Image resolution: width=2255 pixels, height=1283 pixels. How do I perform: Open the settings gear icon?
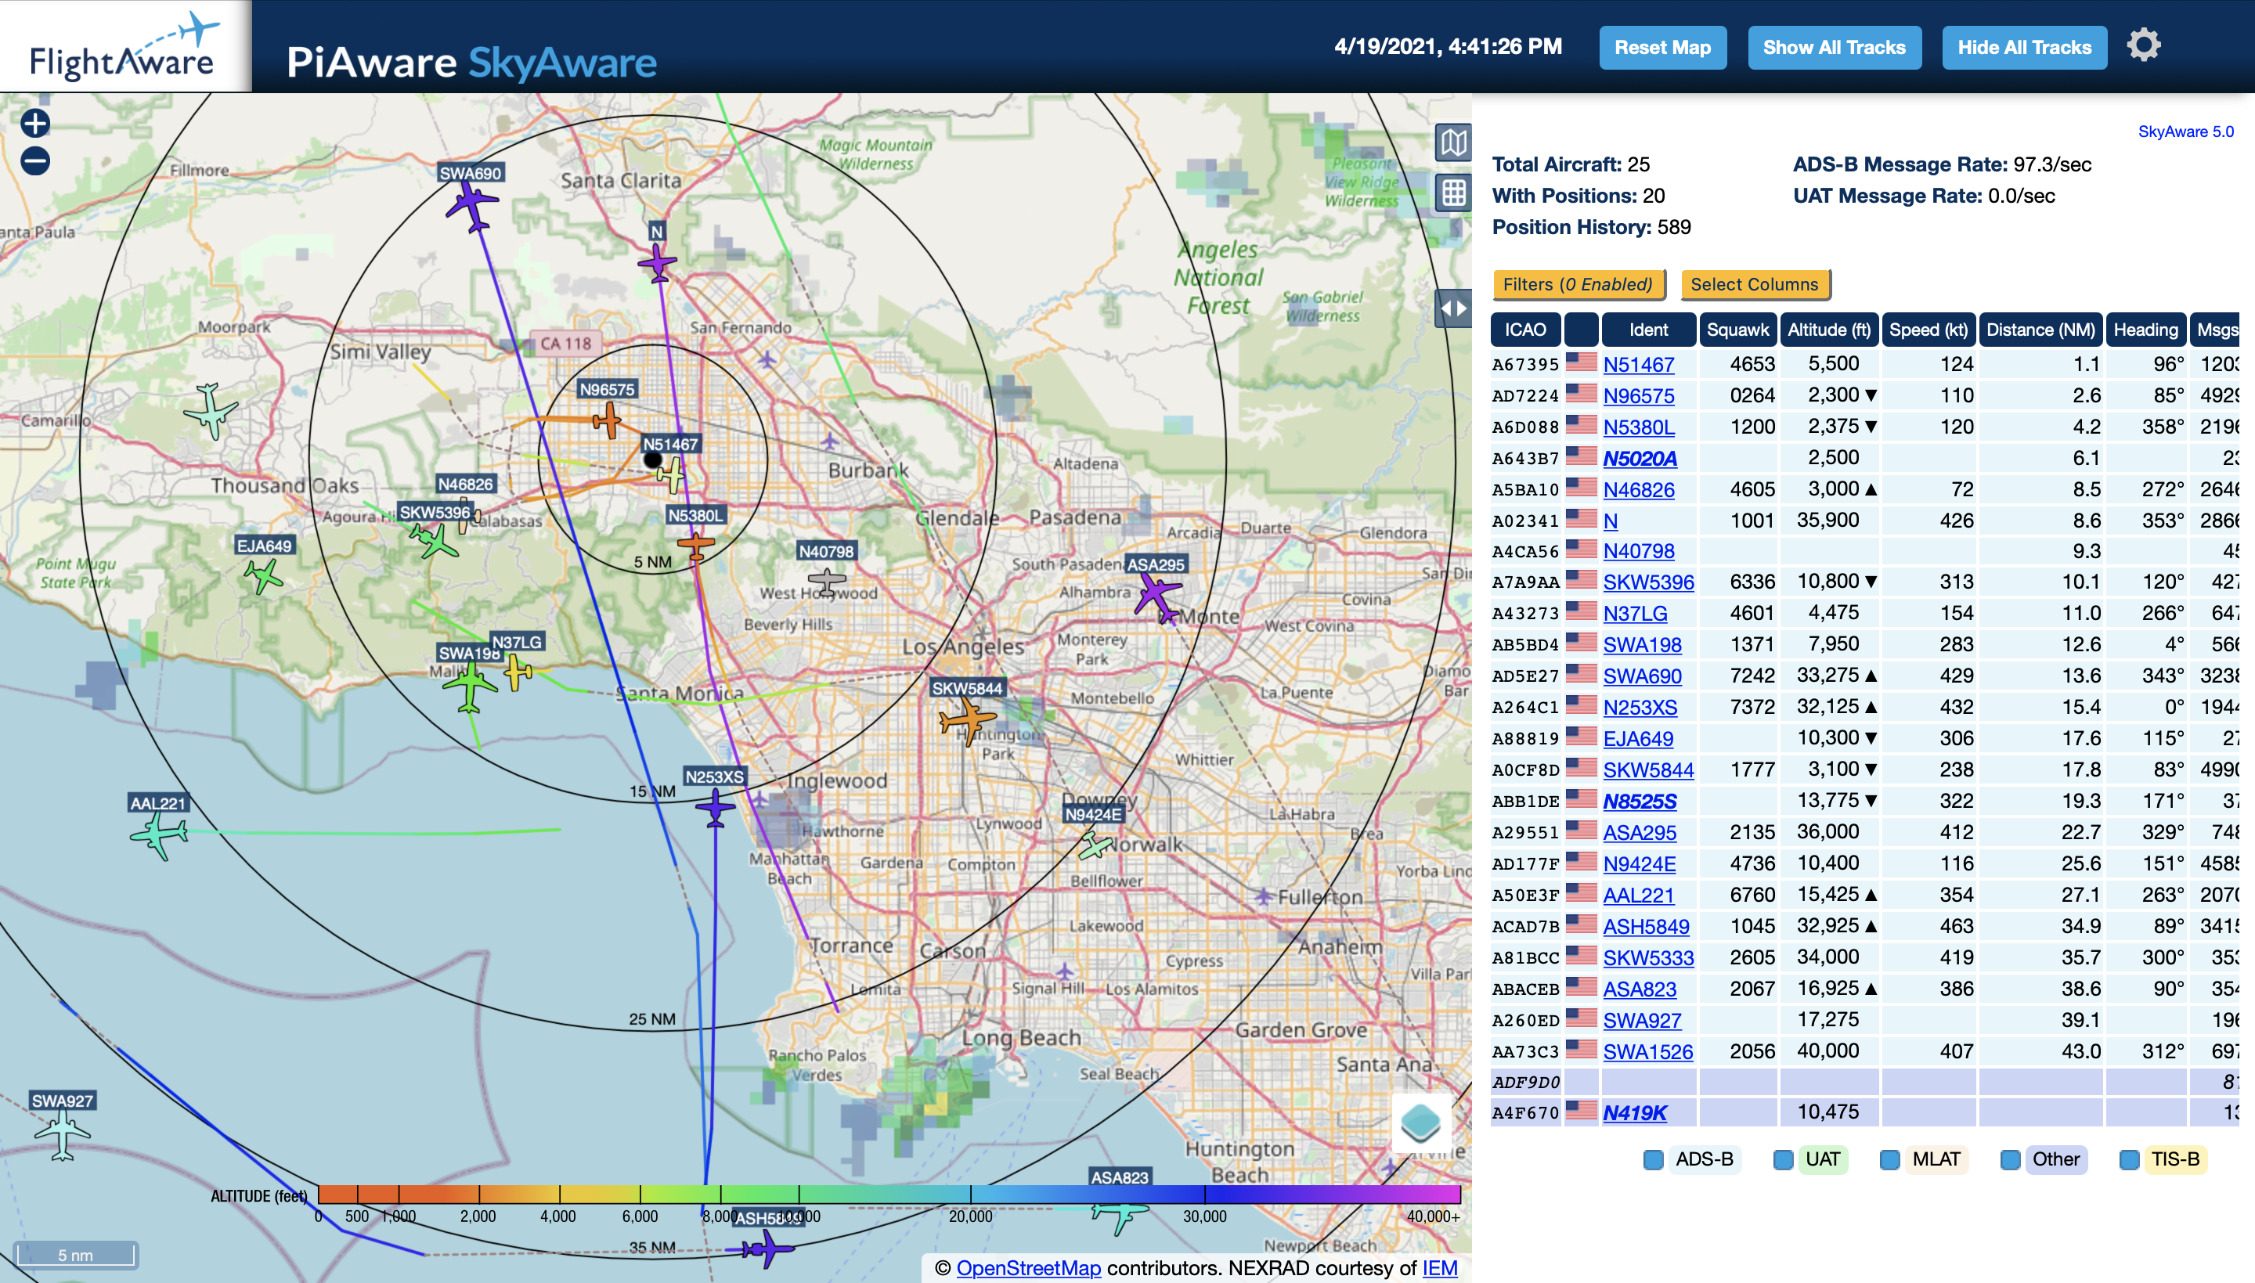pyautogui.click(x=2143, y=45)
